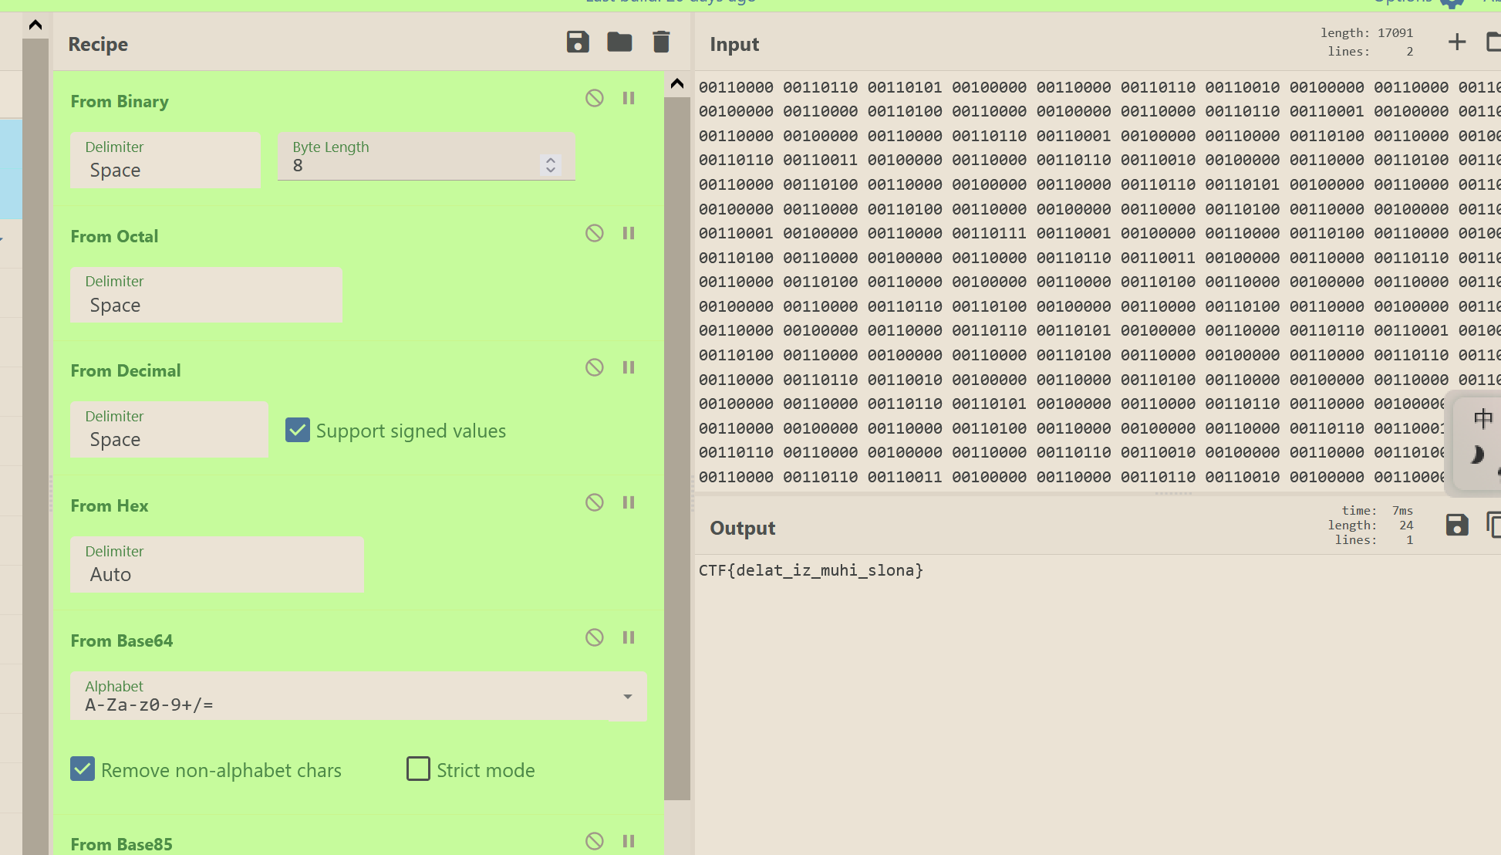
Task: Click the From Base85 operation title
Action: pyautogui.click(x=122, y=843)
